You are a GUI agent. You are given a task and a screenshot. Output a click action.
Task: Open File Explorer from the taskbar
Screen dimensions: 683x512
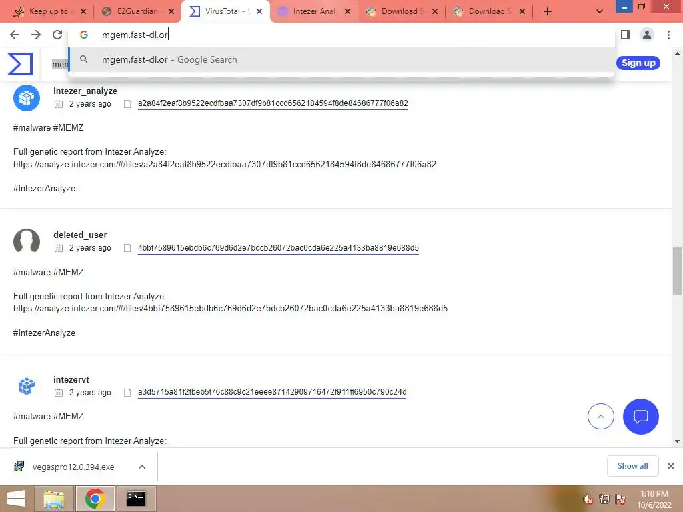(x=53, y=499)
